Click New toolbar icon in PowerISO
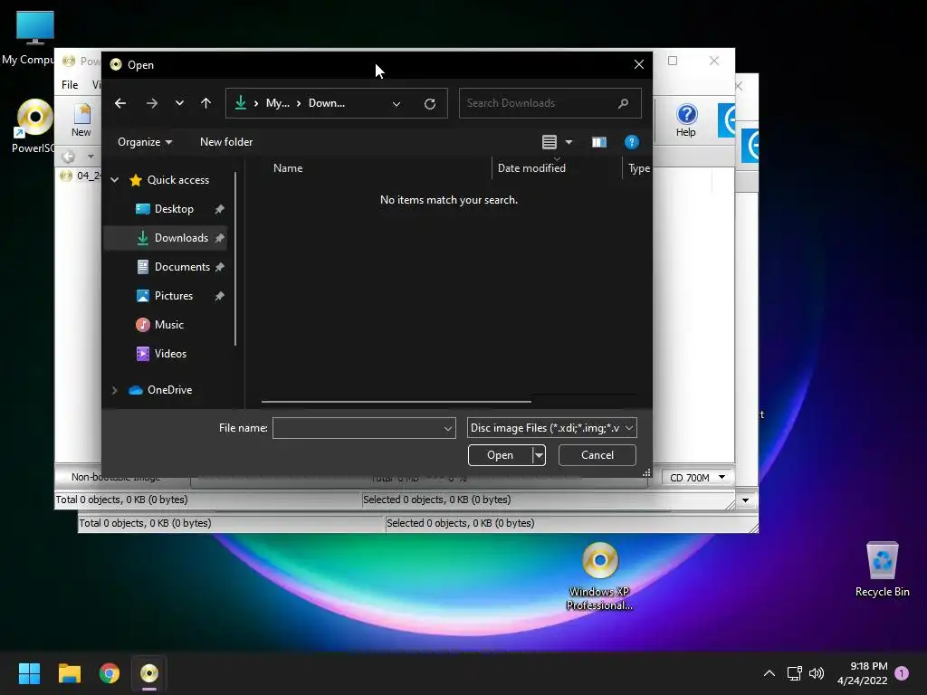The height and width of the screenshot is (695, 927). [81, 120]
